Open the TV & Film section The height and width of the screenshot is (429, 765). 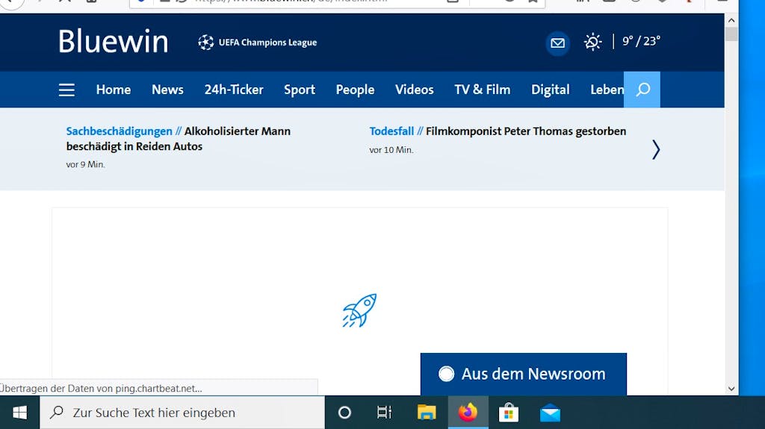point(482,90)
